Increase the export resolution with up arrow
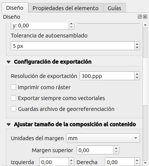 click(x=137, y=74)
